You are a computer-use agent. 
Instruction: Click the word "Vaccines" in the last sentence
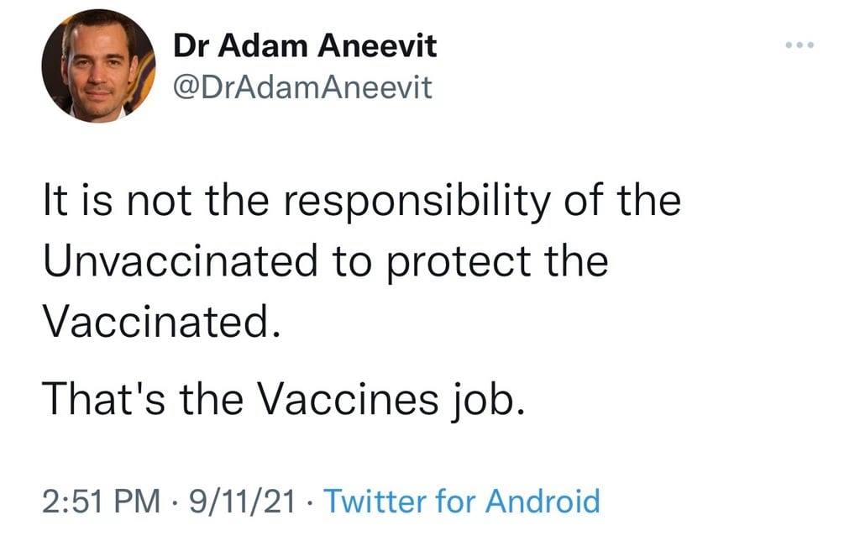(x=343, y=397)
